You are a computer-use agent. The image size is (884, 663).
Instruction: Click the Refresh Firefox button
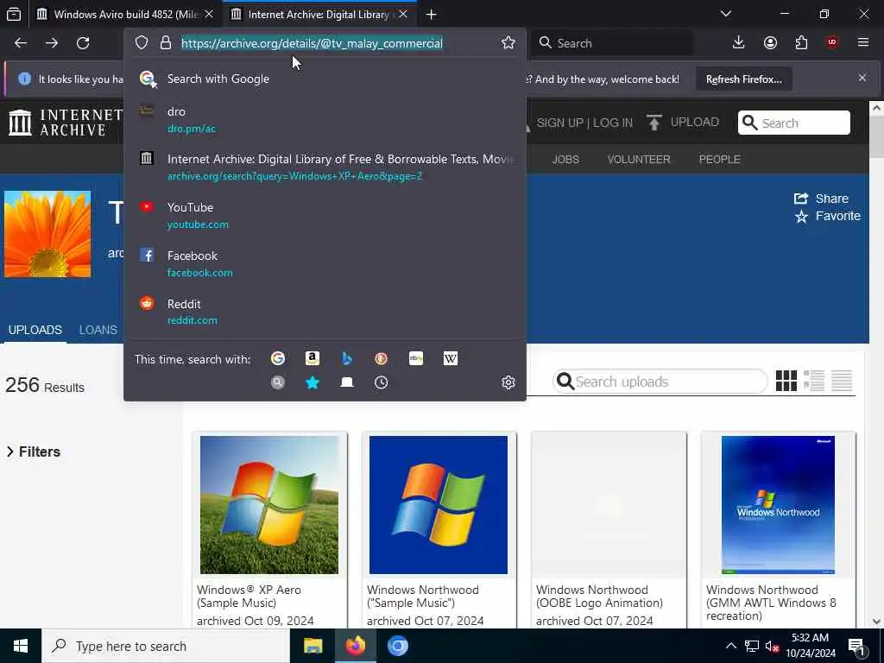744,79
